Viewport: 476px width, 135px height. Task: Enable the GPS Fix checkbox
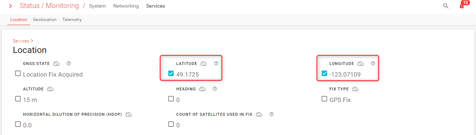point(324,99)
